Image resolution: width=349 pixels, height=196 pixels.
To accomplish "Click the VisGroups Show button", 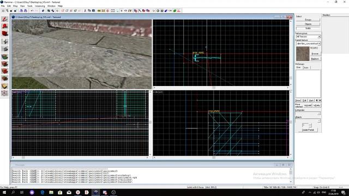I will (x=298, y=100).
